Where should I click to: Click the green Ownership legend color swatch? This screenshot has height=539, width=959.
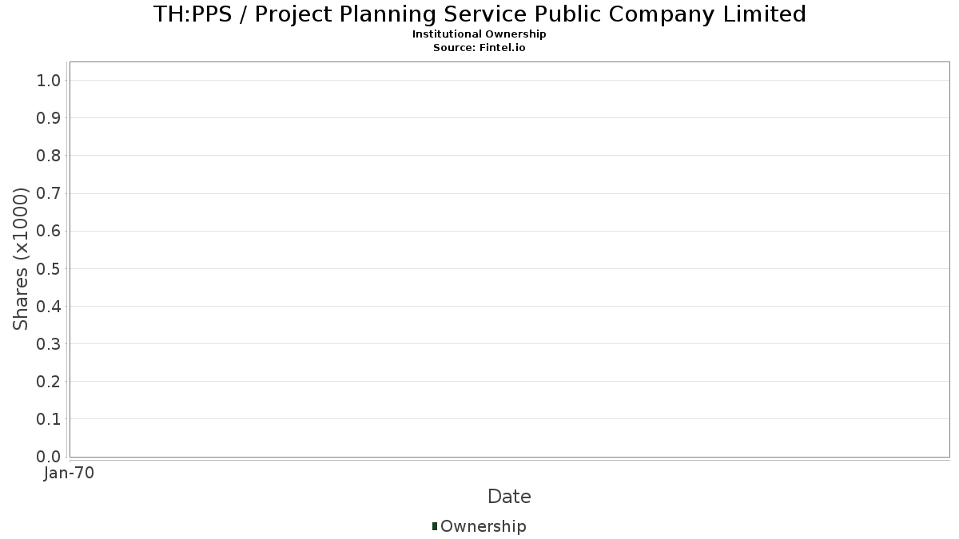click(x=434, y=525)
